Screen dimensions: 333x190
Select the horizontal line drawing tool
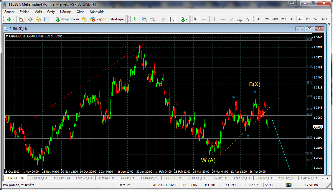[x=223, y=19]
